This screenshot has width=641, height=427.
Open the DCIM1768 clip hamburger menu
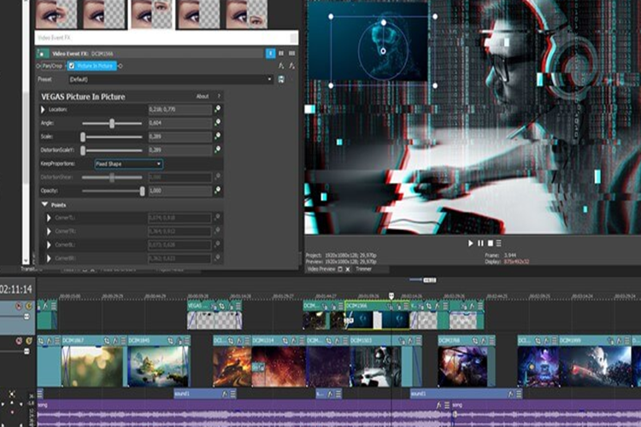click(x=491, y=341)
